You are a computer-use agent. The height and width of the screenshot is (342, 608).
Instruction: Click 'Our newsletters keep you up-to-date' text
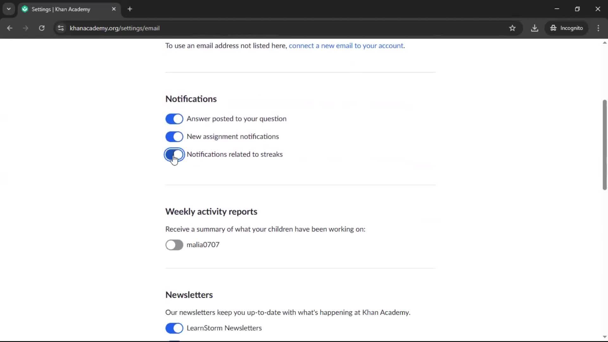pyautogui.click(x=288, y=313)
